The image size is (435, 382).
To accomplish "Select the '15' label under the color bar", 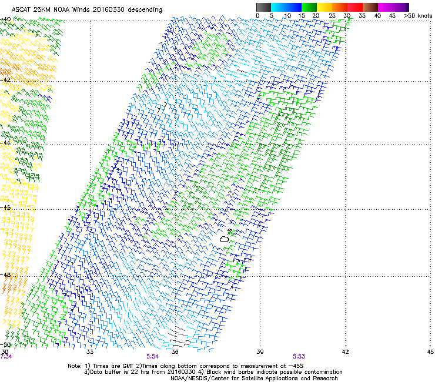I will click(x=302, y=16).
